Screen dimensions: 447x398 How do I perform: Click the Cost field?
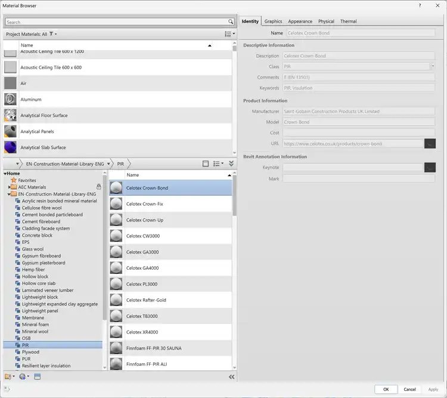[x=359, y=132]
